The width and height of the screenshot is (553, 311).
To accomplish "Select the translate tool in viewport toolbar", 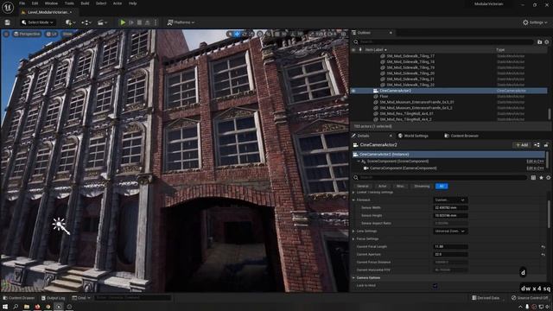I will tap(238, 34).
